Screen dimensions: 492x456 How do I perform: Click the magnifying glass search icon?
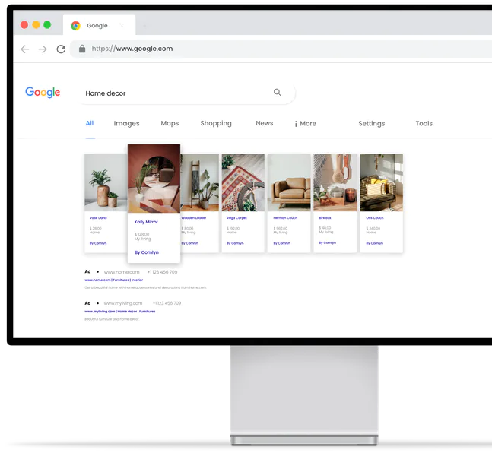(277, 93)
